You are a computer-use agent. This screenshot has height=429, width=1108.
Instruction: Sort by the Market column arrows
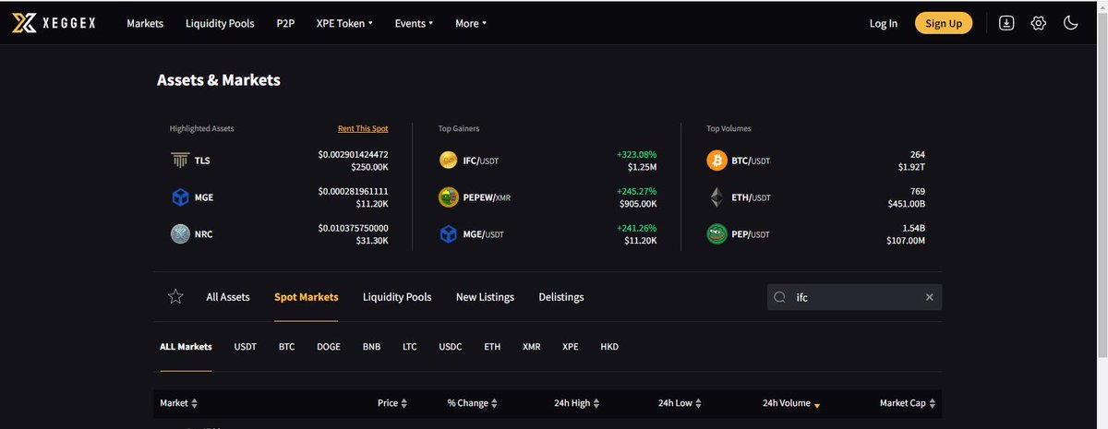pyautogui.click(x=194, y=403)
